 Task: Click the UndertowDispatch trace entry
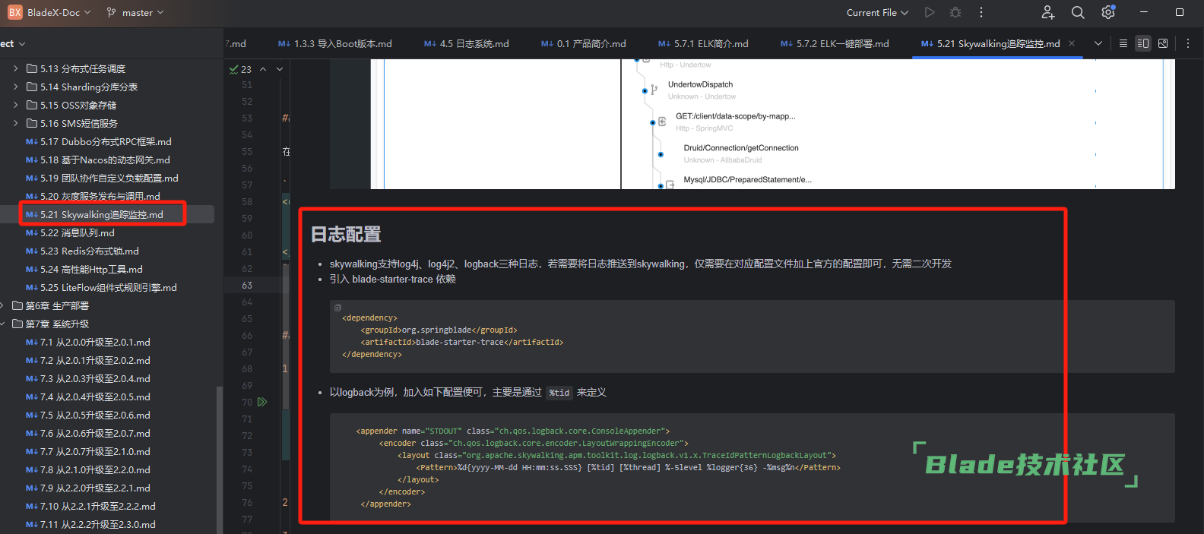pos(700,84)
